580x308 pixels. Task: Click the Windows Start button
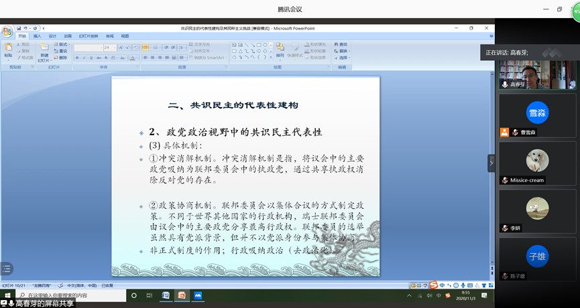tap(6, 295)
